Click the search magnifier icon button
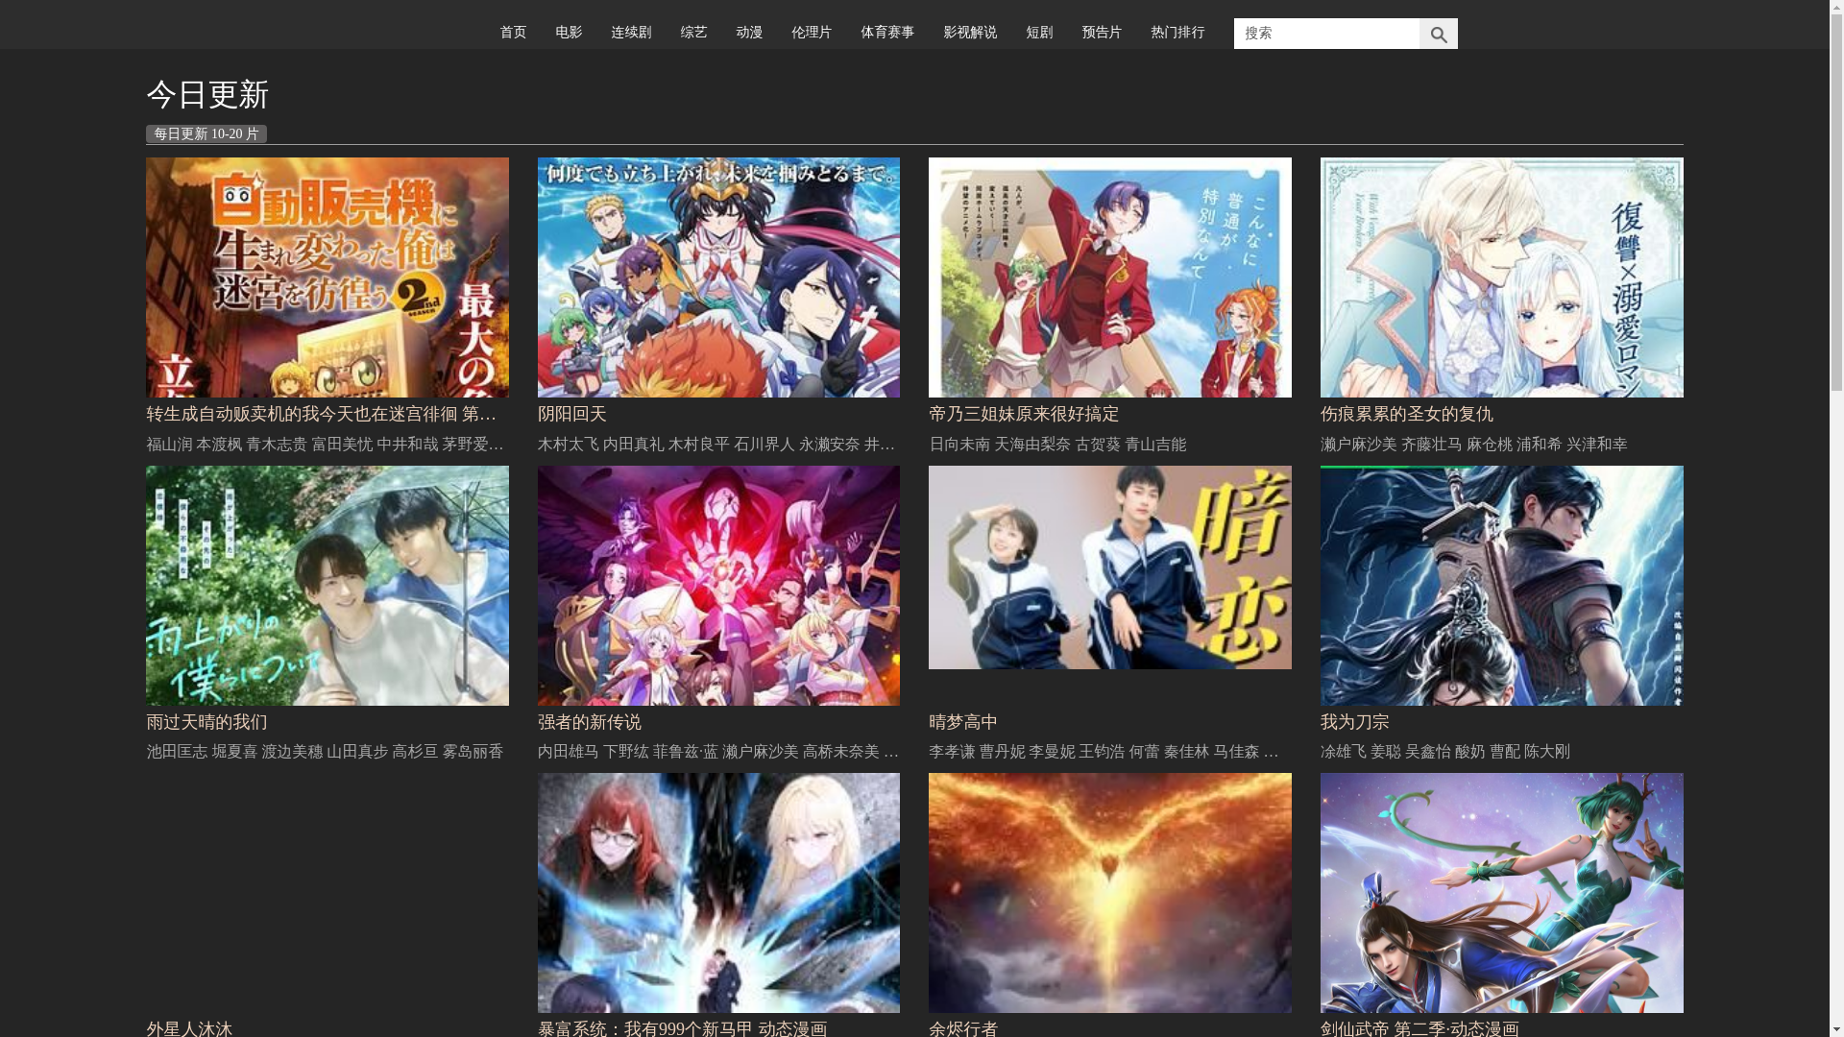 1438,34
